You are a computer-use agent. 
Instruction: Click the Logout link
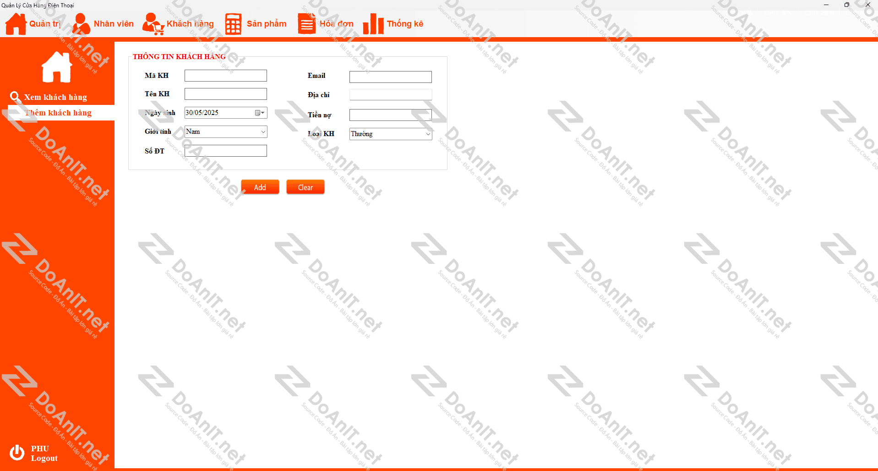click(x=44, y=458)
